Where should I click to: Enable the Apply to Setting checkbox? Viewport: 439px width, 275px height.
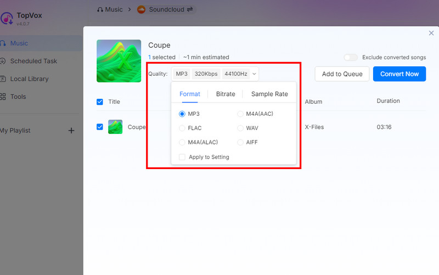click(x=182, y=157)
